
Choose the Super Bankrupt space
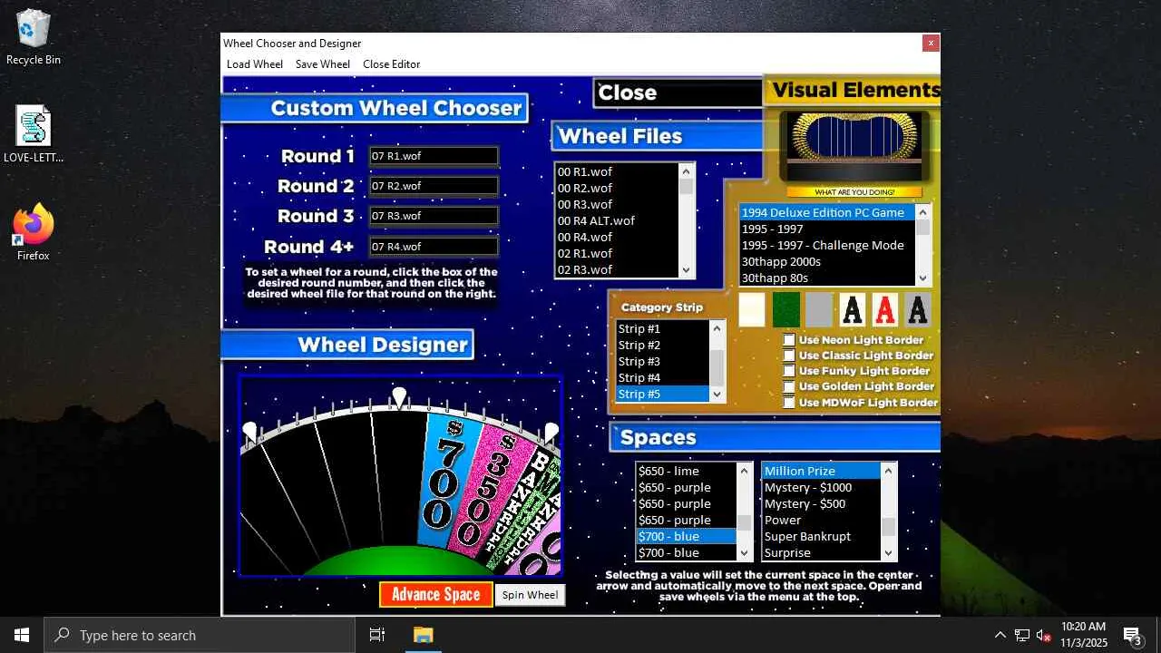tap(821, 536)
